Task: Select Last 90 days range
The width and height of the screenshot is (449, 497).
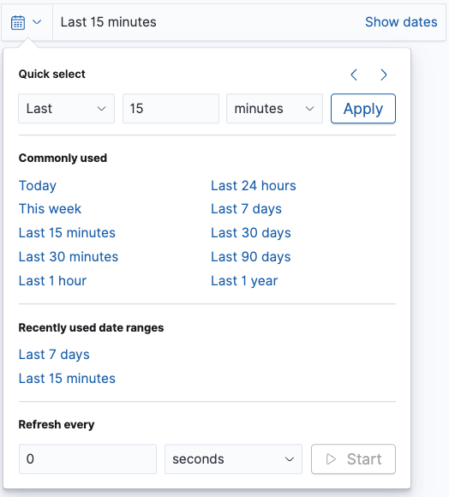Action: pos(251,257)
